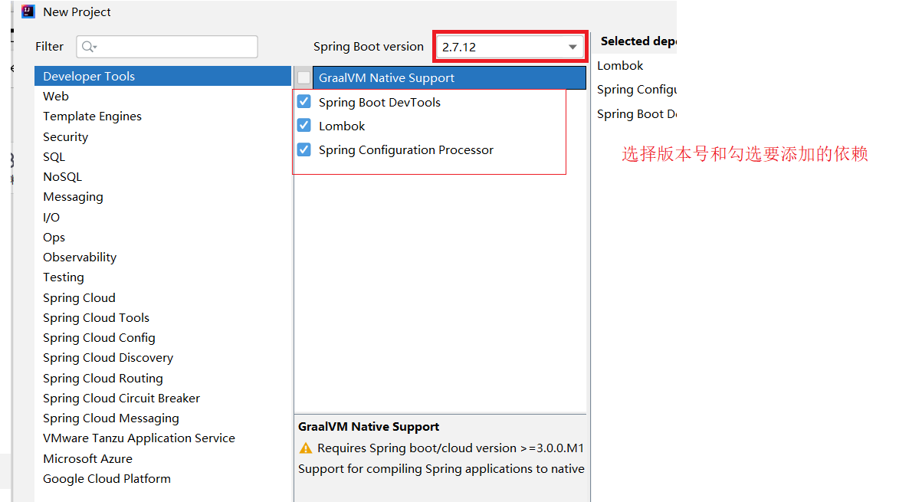Click Lombok under Selected dependencies
Image resolution: width=899 pixels, height=502 pixels.
click(x=620, y=65)
